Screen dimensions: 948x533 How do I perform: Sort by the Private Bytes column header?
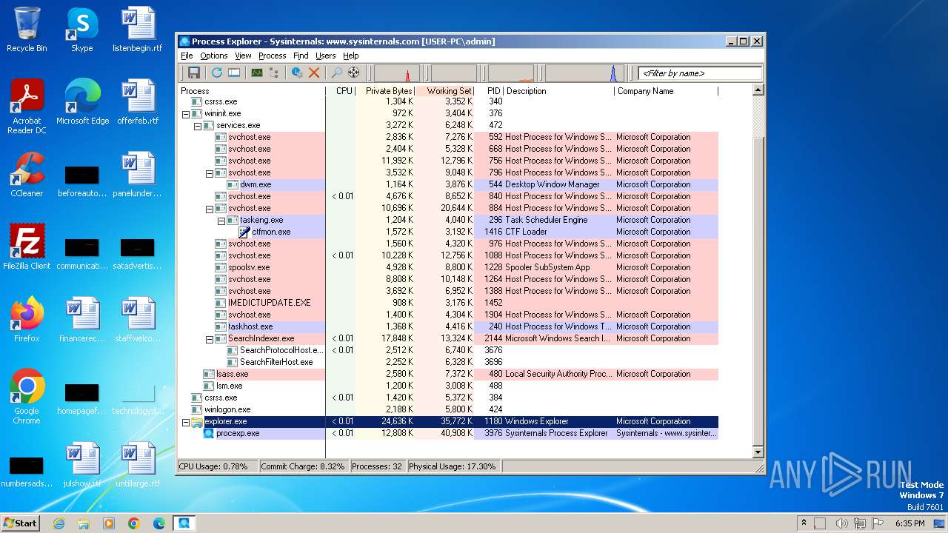coord(385,91)
